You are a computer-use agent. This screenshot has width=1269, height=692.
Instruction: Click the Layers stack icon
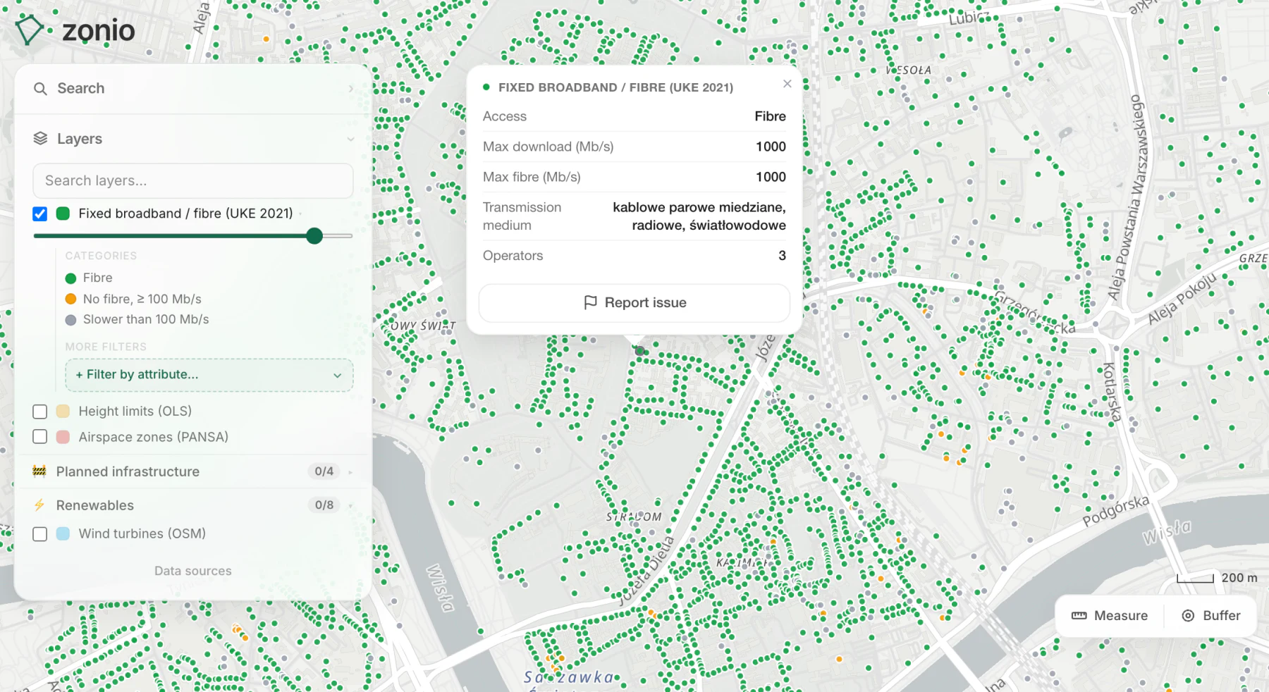(40, 139)
